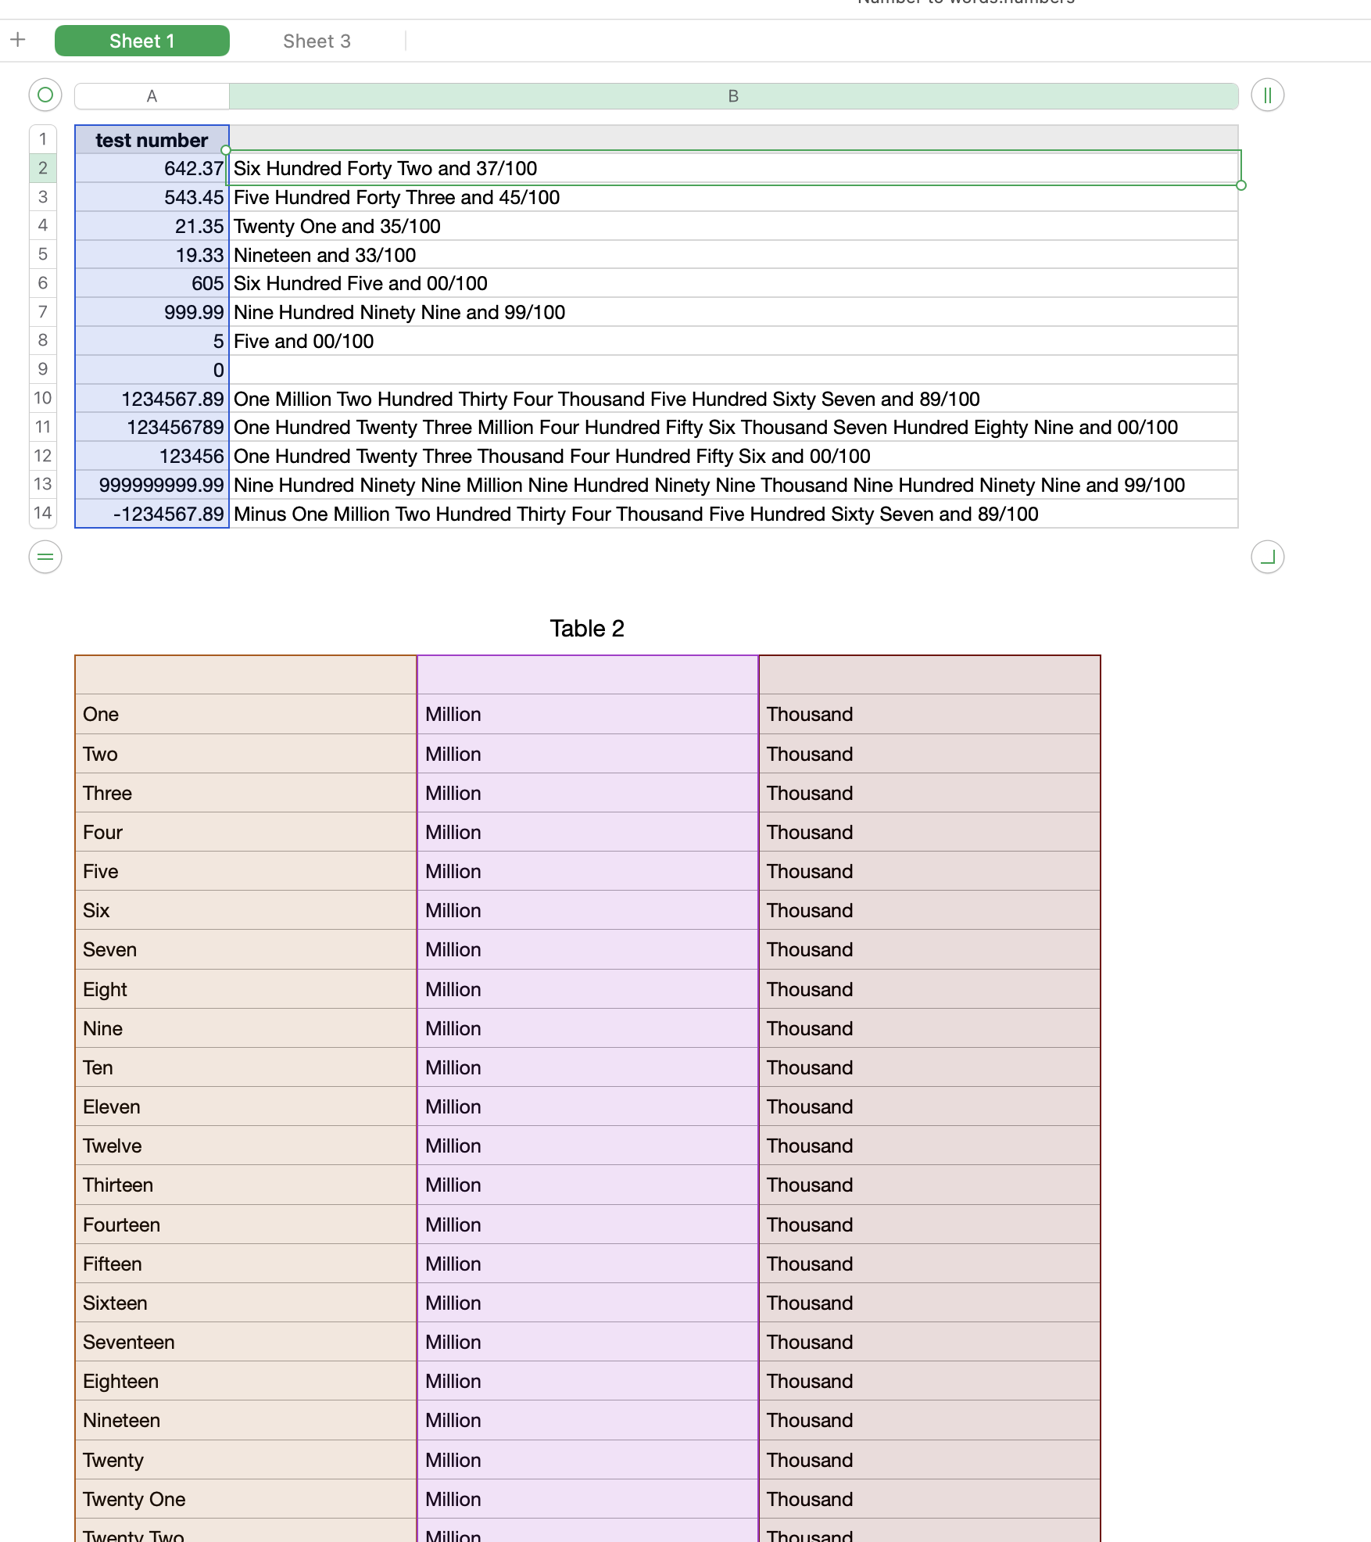Click the add-column control above column B
1371x1542 pixels.
point(1268,95)
